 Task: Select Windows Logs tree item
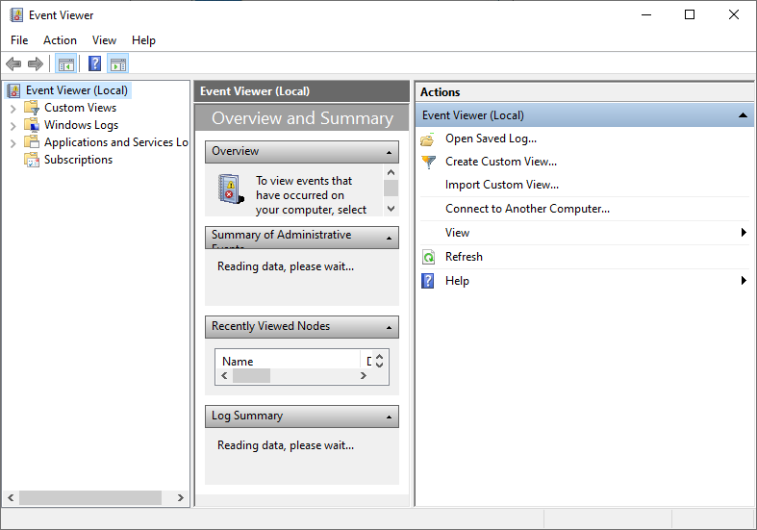click(81, 125)
